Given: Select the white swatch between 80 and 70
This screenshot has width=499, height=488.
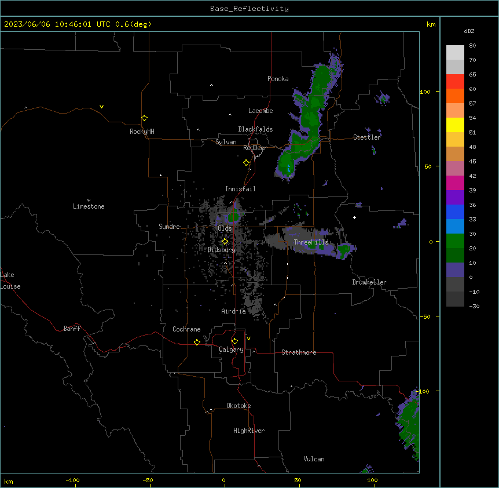Looking at the screenshot, I should pos(455,53).
